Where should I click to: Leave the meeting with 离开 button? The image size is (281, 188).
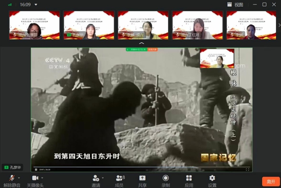click(x=271, y=181)
